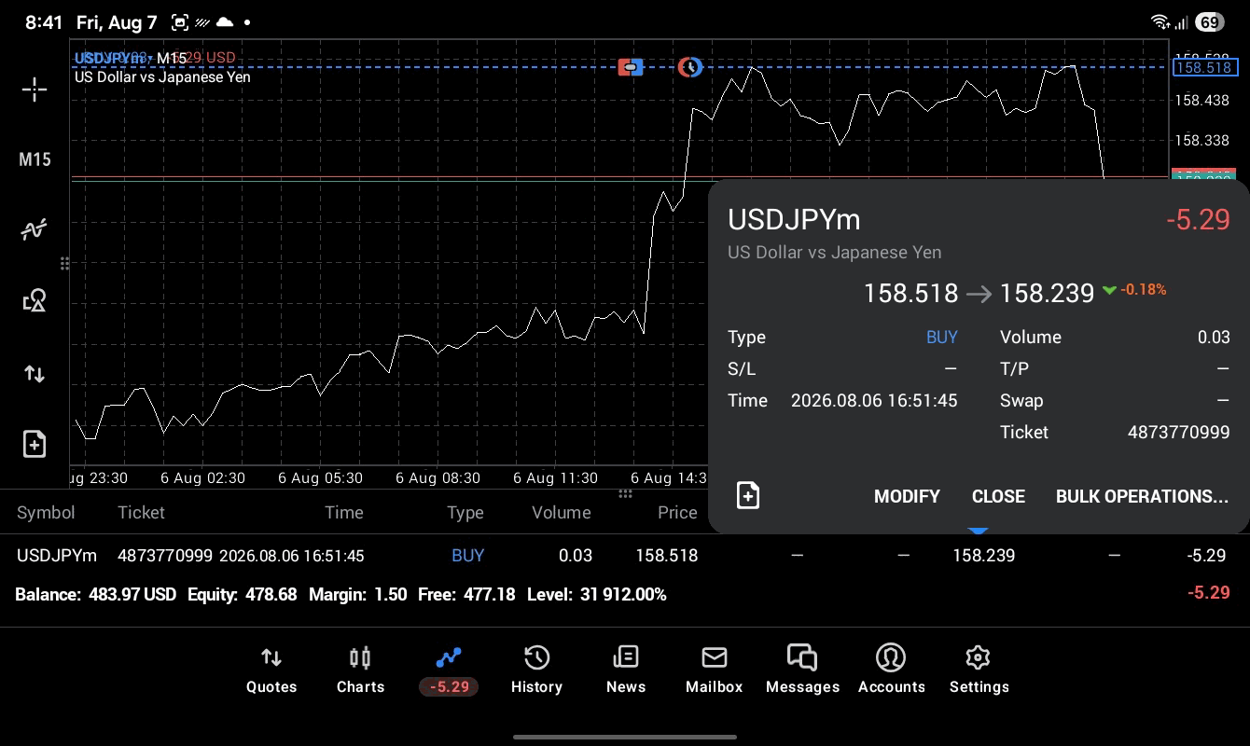Tap the new order icon in position popup
Screen dimensions: 1250x746
pyautogui.click(x=748, y=495)
